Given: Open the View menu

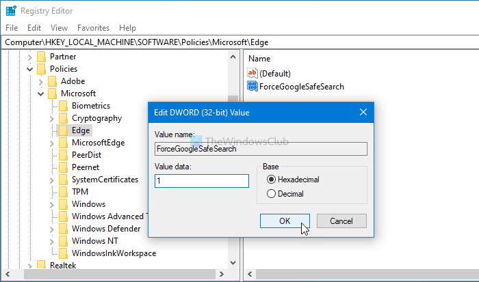Looking at the screenshot, I should coord(59,28).
